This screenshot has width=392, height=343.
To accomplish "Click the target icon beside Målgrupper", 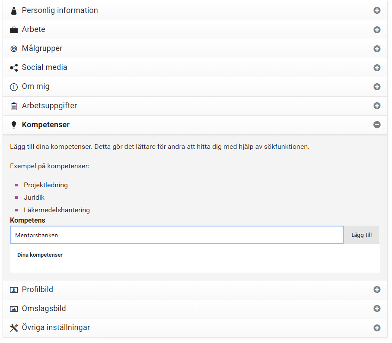I will point(14,49).
